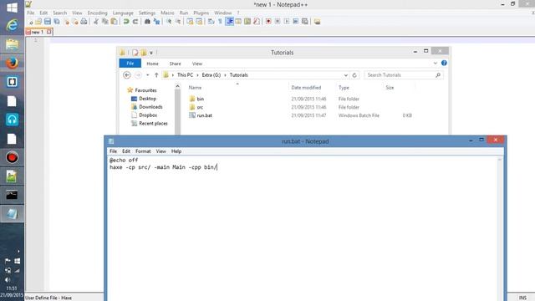Viewport: 535px width, 301px height.
Task: Open Firefox from the taskbar
Action: tap(12, 63)
